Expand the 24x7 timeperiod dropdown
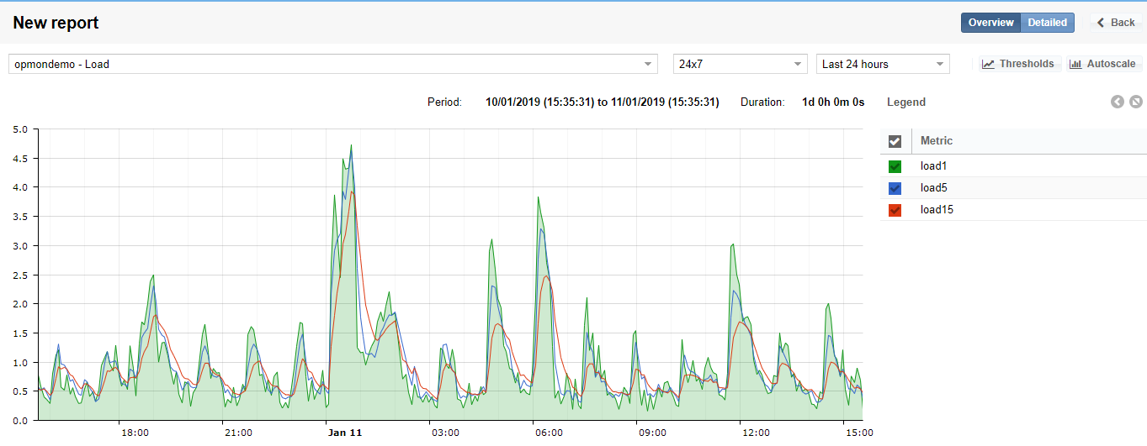The width and height of the screenshot is (1147, 446). (741, 64)
